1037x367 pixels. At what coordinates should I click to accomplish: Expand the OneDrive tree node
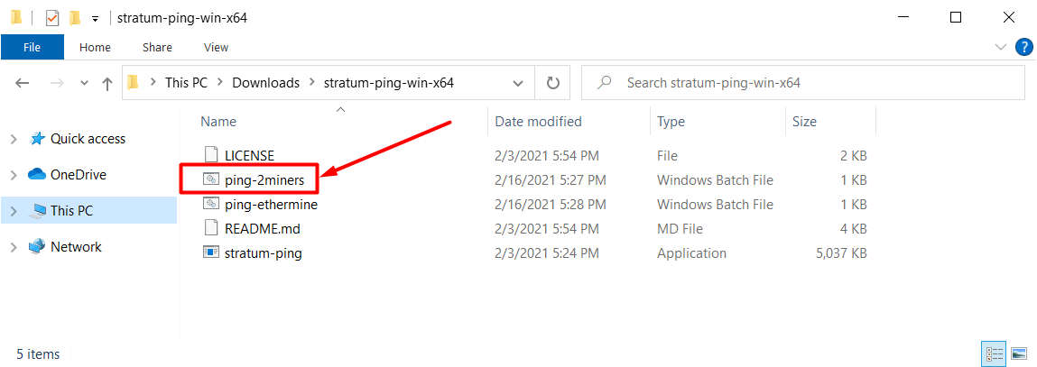[13, 175]
